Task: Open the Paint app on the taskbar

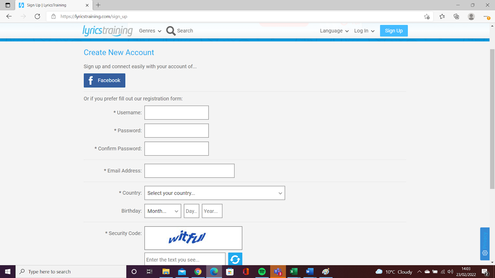Action: [x=326, y=272]
